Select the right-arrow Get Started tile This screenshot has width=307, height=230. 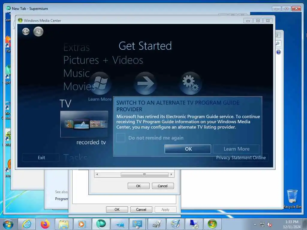point(145,83)
